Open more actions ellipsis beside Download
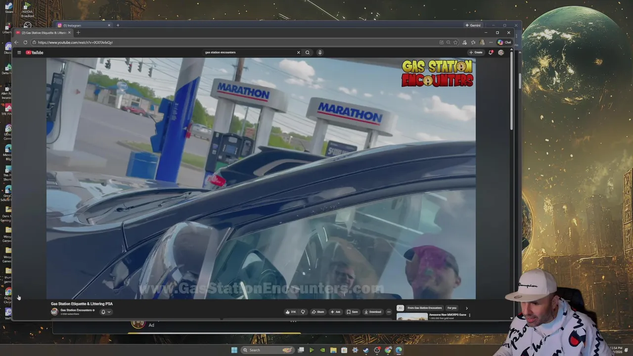The width and height of the screenshot is (633, 356). click(389, 312)
